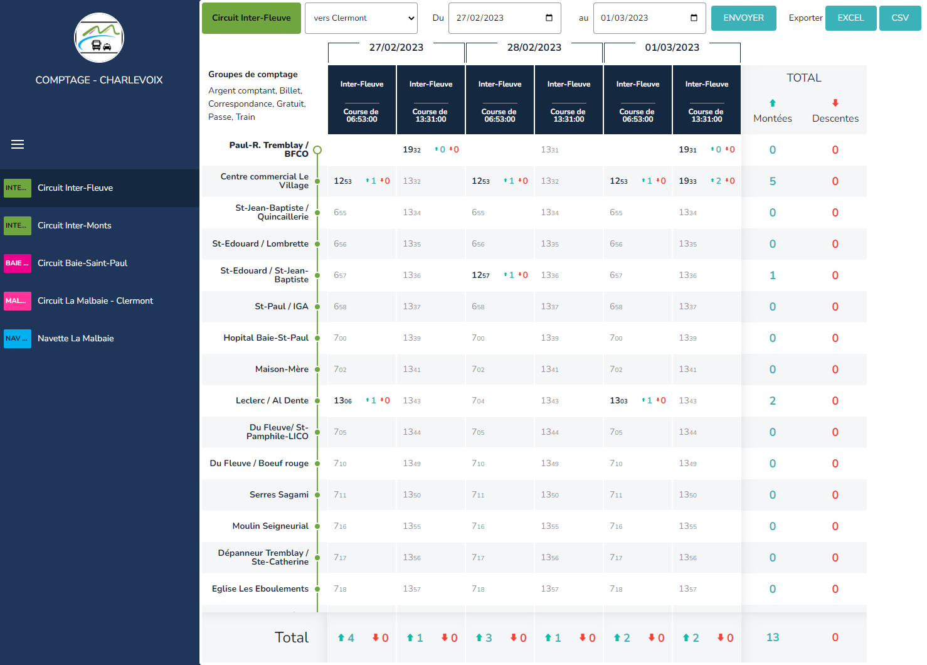Click the Total row label at bottom

point(292,637)
